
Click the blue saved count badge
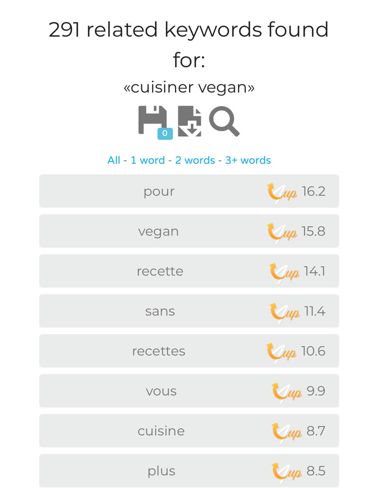click(165, 133)
